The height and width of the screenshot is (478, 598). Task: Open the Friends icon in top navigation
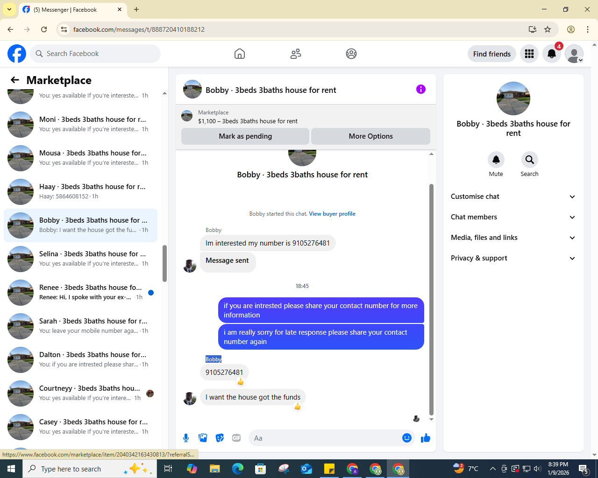click(x=296, y=54)
